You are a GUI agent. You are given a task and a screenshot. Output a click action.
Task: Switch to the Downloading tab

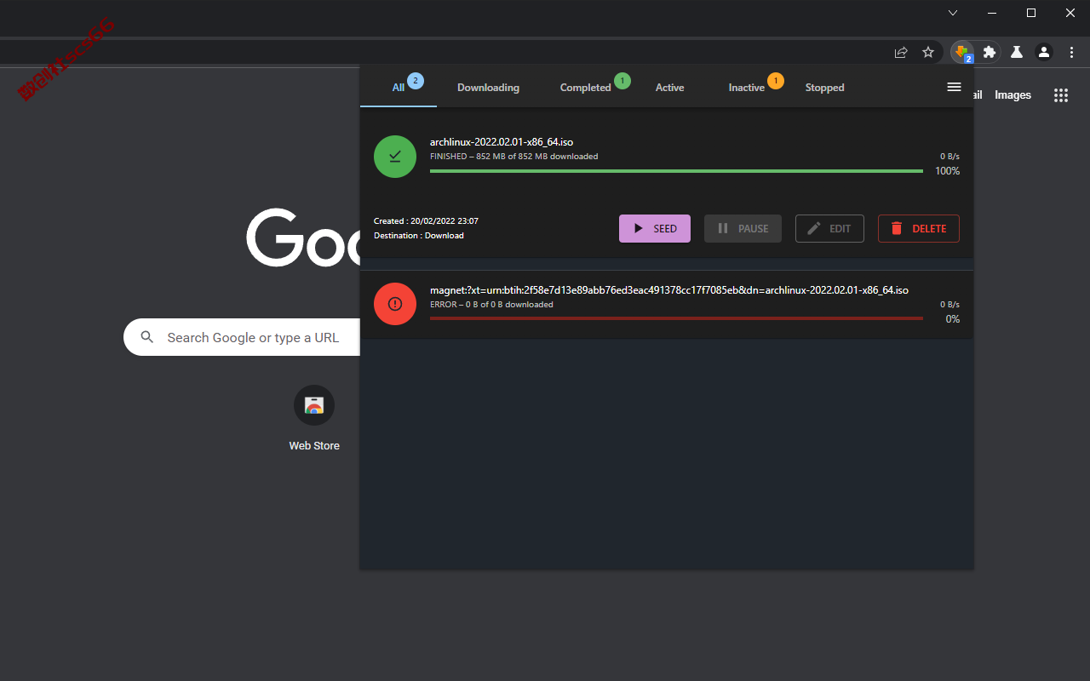tap(488, 87)
